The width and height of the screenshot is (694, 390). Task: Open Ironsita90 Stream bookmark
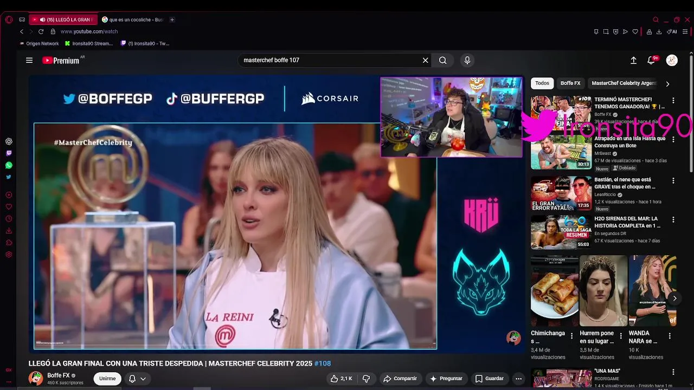[88, 43]
